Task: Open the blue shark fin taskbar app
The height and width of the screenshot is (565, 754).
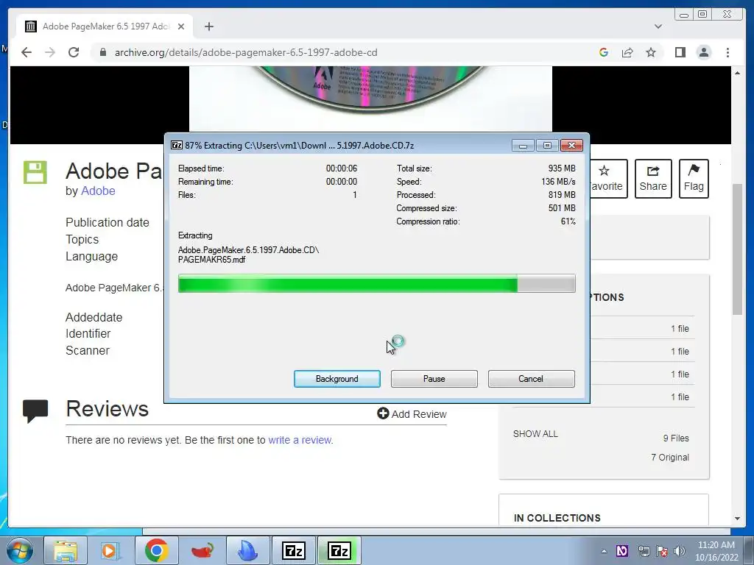Action: pyautogui.click(x=247, y=550)
